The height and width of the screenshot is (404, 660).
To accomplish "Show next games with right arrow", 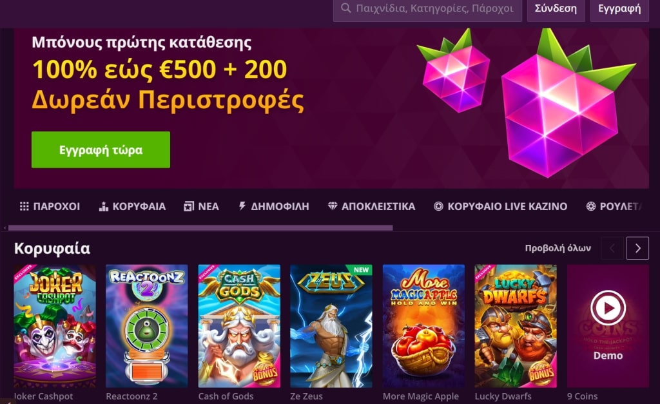I will (x=637, y=248).
